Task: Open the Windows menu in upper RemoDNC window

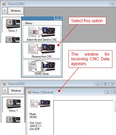Action: (16, 11)
